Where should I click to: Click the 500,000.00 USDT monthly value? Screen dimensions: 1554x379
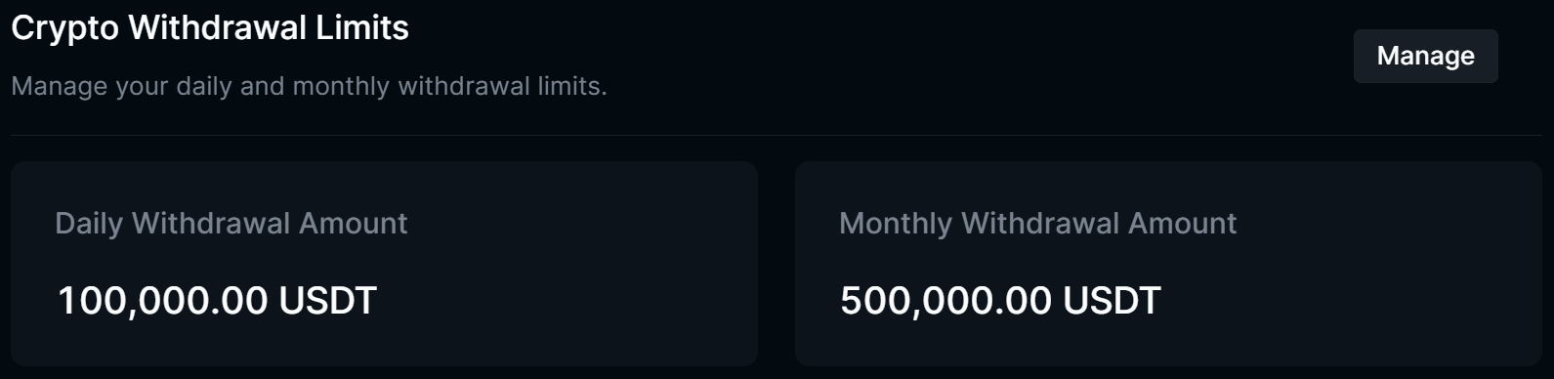point(1000,300)
